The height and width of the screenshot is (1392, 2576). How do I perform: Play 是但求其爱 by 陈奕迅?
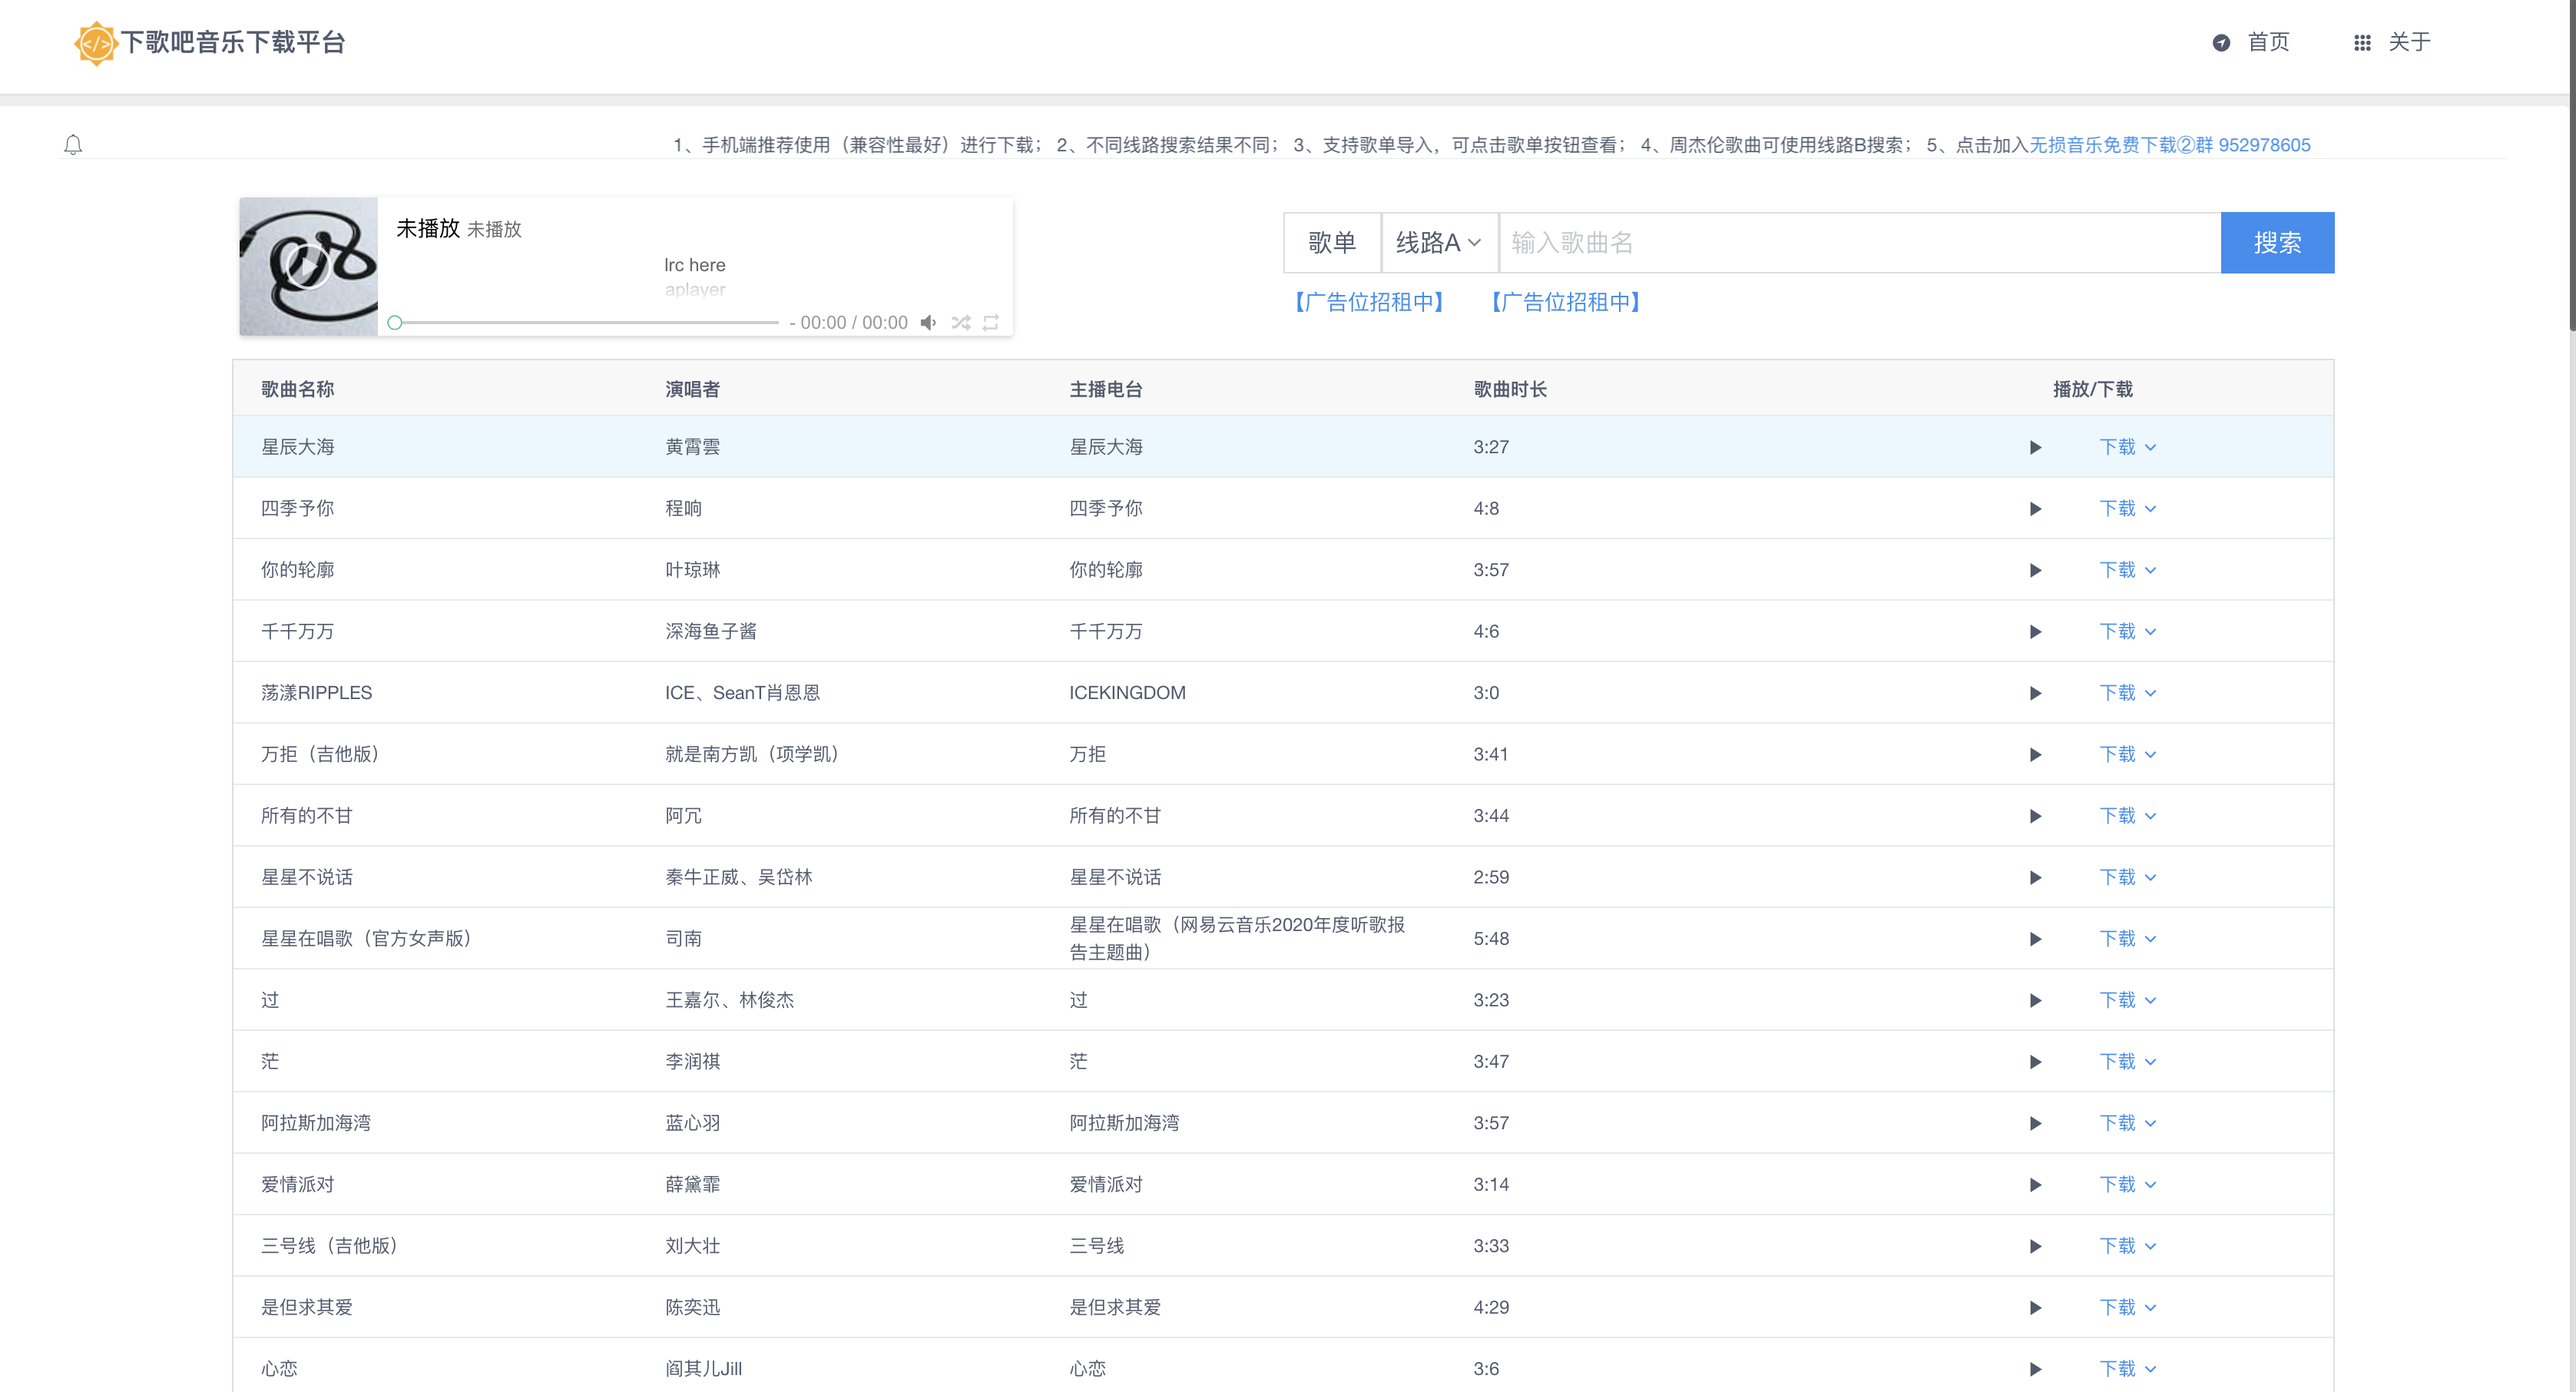(2035, 1308)
